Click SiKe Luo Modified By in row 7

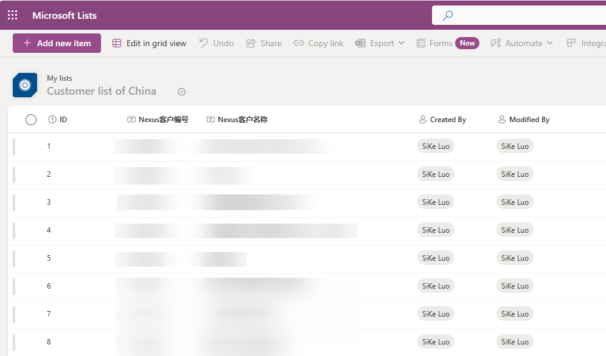click(515, 314)
